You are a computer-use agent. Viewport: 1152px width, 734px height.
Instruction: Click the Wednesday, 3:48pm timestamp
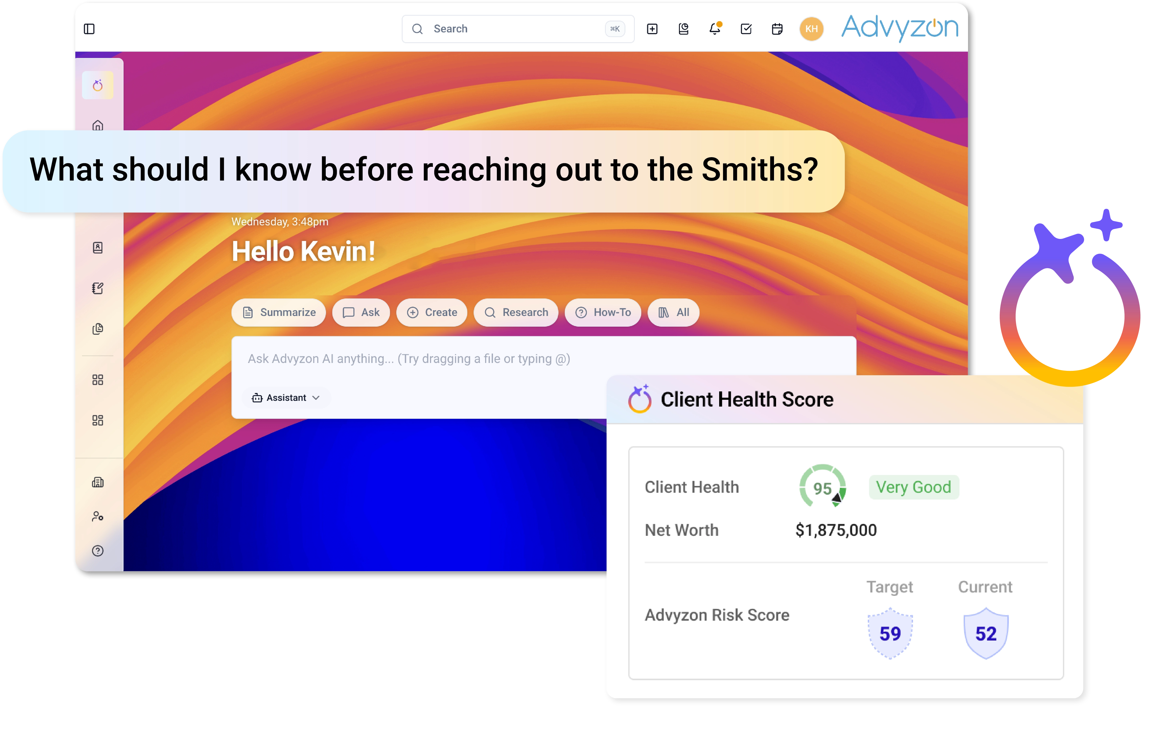280,222
